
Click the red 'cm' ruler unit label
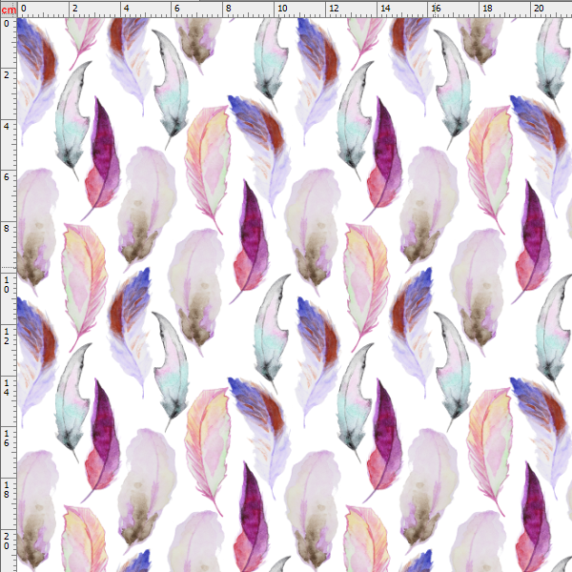pyautogui.click(x=9, y=10)
